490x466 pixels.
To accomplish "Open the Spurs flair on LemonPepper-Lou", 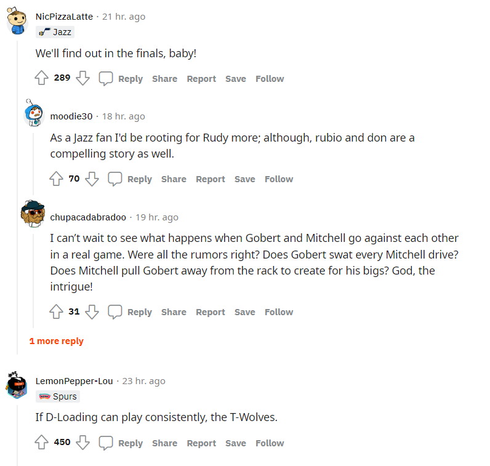I will [x=58, y=396].
